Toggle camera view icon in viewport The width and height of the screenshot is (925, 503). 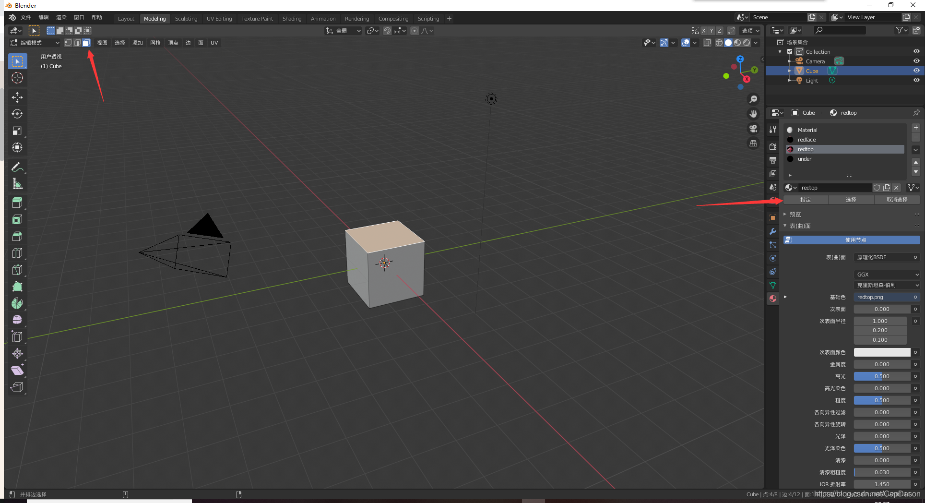click(754, 129)
